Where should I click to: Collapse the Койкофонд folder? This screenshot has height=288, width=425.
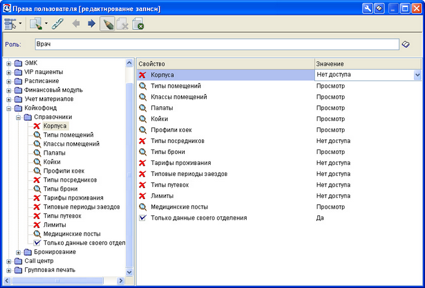8,108
